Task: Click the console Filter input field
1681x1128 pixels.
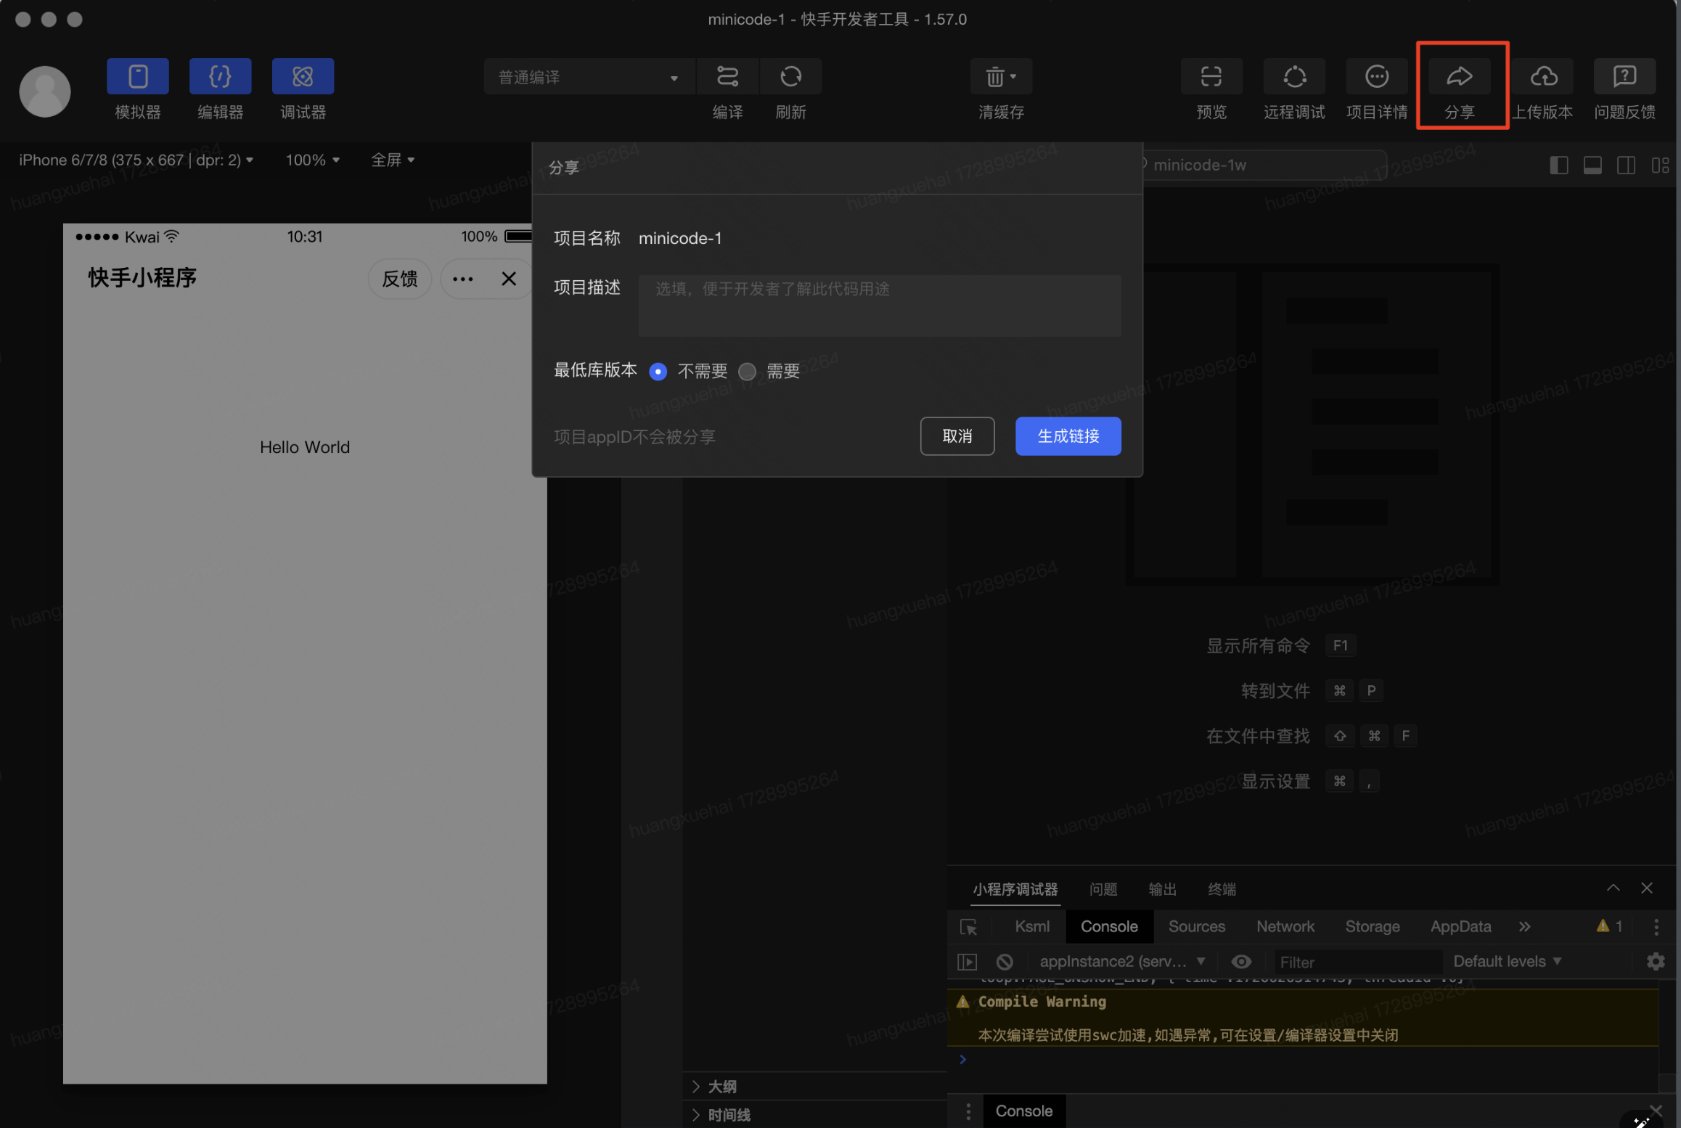Action: [x=1357, y=962]
